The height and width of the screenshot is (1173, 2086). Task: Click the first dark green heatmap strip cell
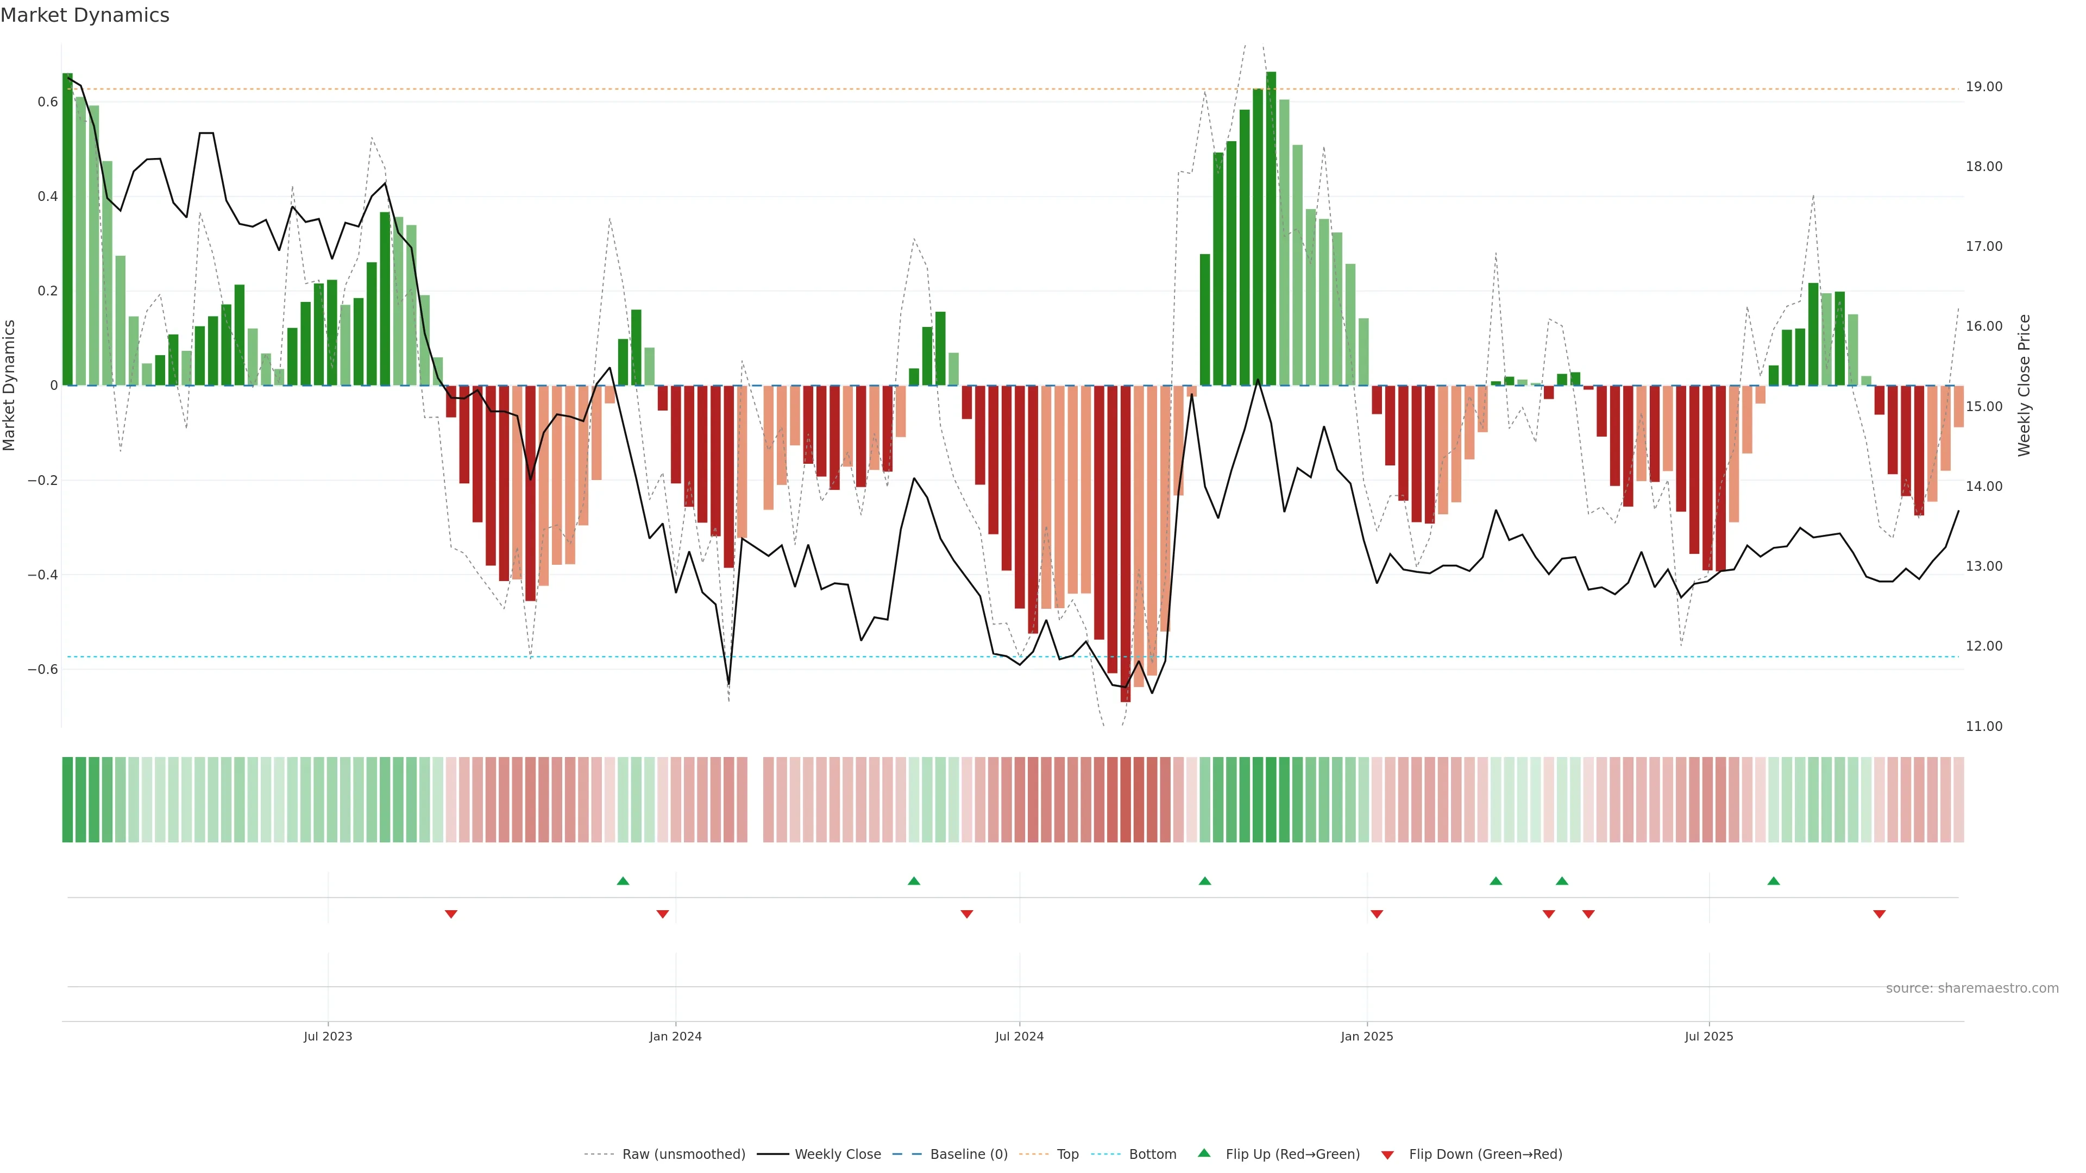tap(67, 800)
